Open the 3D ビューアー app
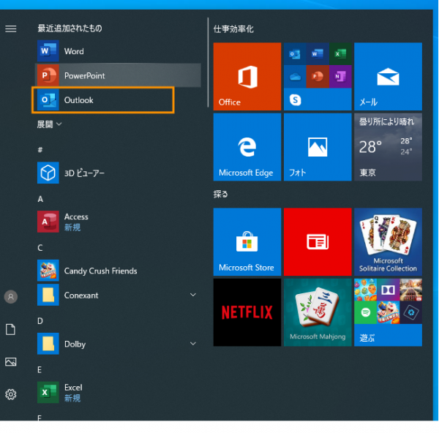439x433 pixels. pyautogui.click(x=118, y=173)
